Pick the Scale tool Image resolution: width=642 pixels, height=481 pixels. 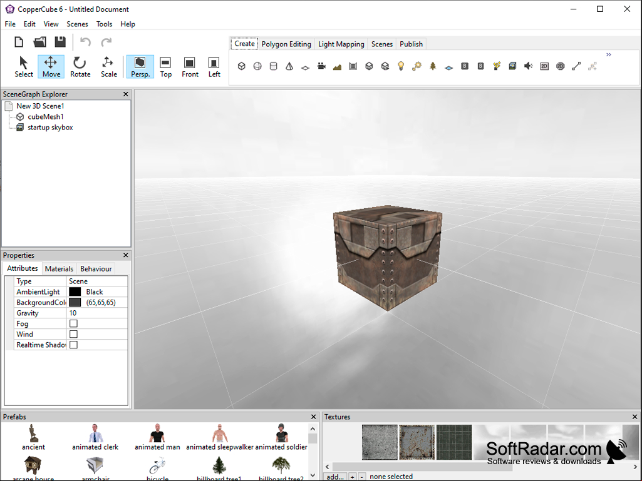tap(108, 67)
